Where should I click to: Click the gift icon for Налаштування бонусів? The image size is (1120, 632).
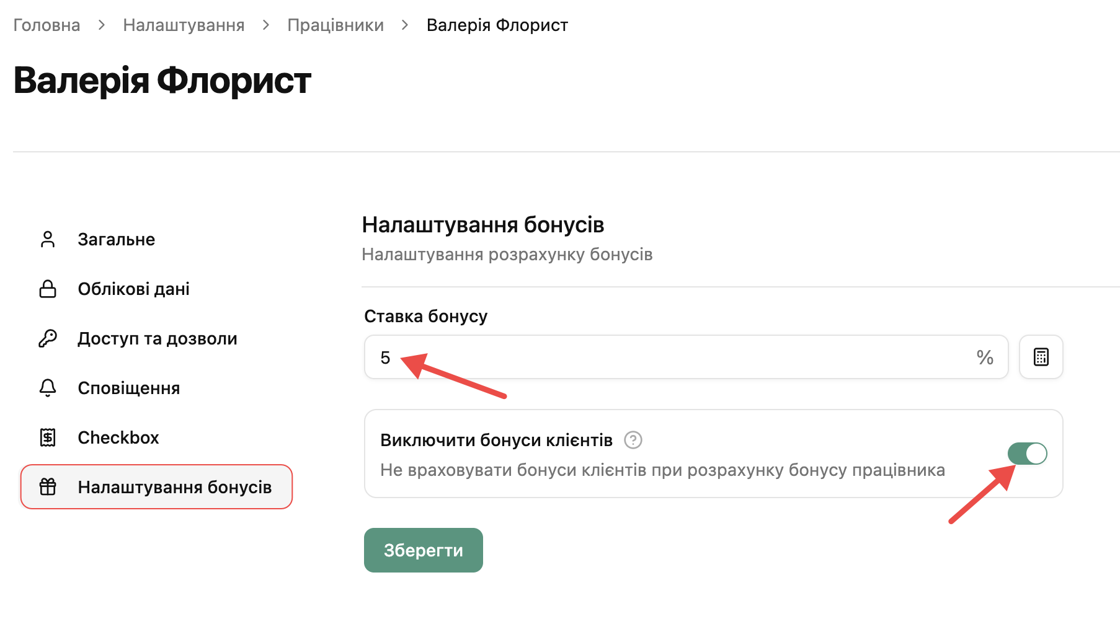pos(48,487)
